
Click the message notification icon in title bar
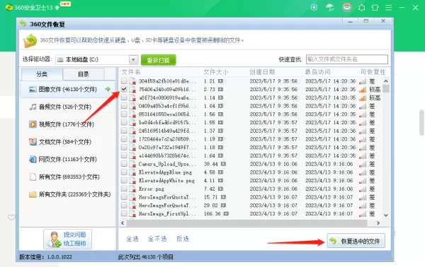361,8
